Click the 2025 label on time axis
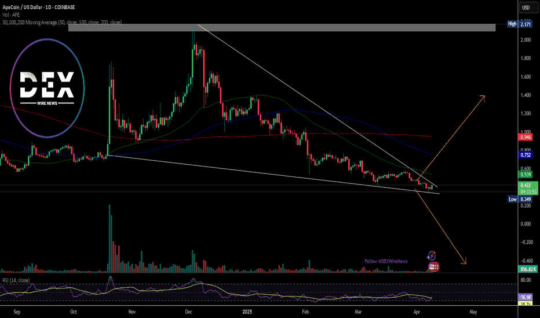 click(x=247, y=312)
